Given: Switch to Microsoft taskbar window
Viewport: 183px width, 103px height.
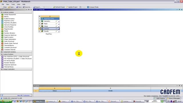Looking at the screenshot, I should [x=113, y=101].
